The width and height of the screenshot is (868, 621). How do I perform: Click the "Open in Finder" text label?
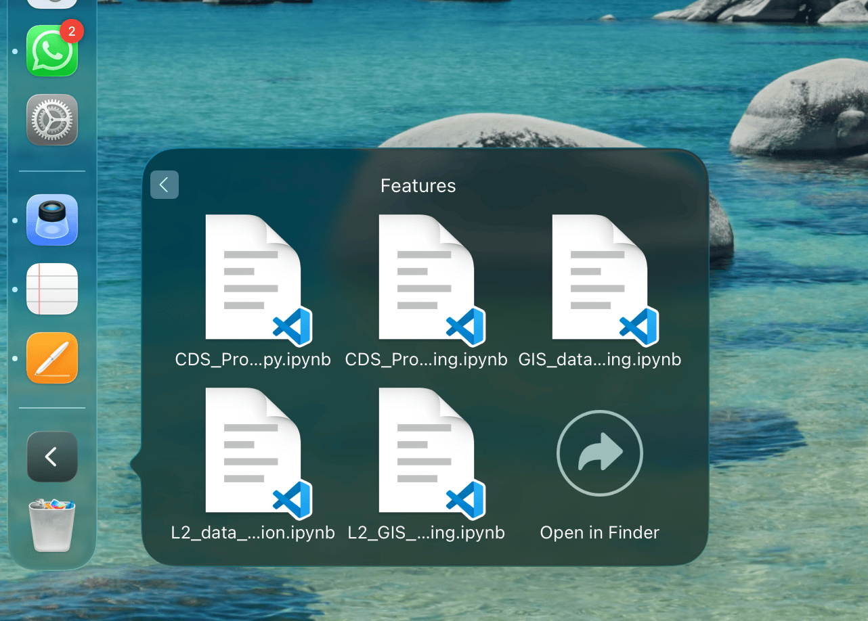click(599, 533)
